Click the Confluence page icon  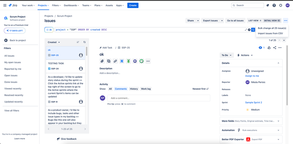[x=122, y=61]
